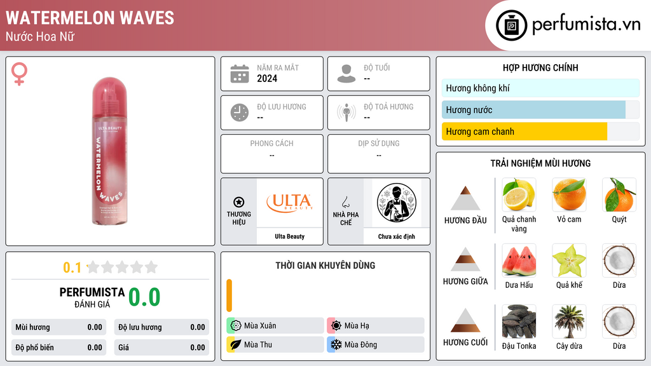Click the Đậu Tonka note image
651x366 pixels.
pos(519,322)
